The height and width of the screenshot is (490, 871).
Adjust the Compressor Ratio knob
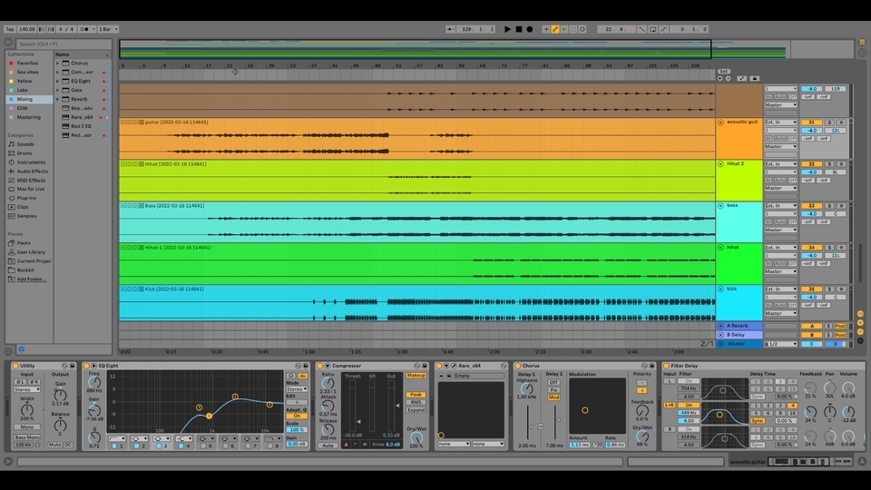[328, 383]
